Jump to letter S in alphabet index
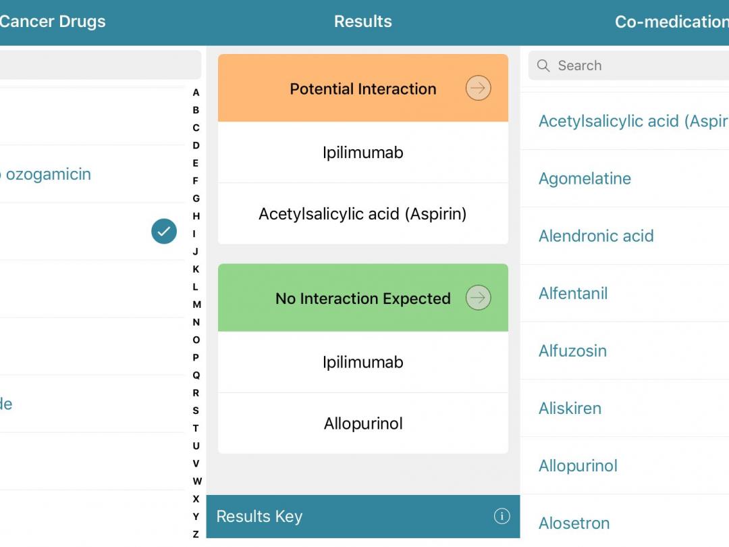The image size is (729, 547). coord(196,411)
